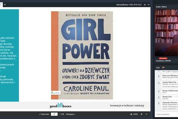Screen dimensions: 178x119
Task: Click the Identyfikator 936-010-623 text
Action: click(129, 5)
